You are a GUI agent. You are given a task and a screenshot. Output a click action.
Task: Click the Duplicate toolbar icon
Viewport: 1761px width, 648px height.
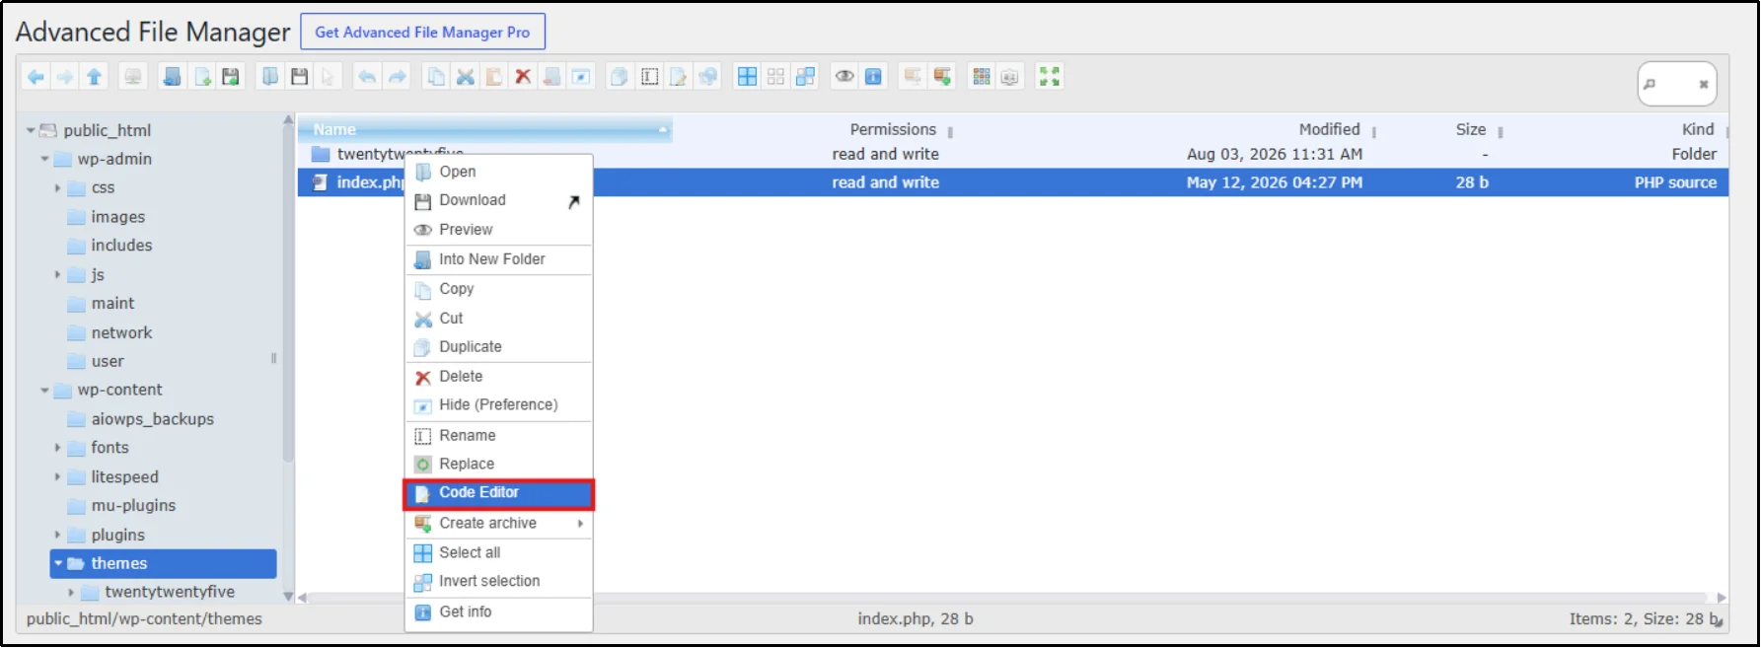[x=620, y=77]
